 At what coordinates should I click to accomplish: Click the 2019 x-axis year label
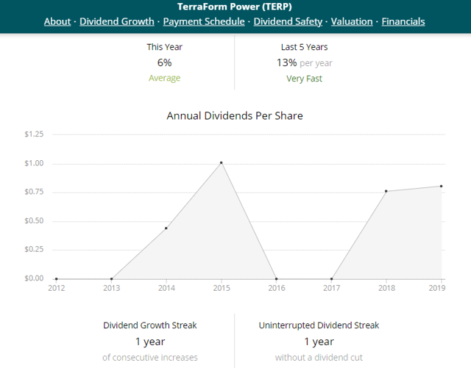coord(436,288)
